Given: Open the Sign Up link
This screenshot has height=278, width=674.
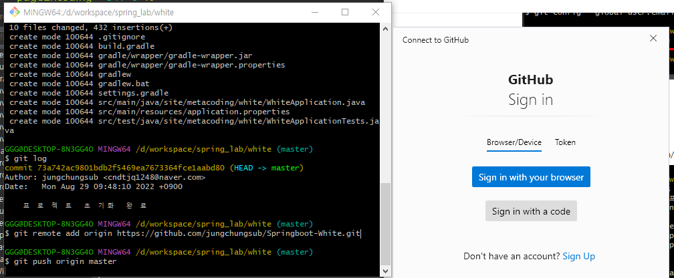Looking at the screenshot, I should click(x=578, y=257).
